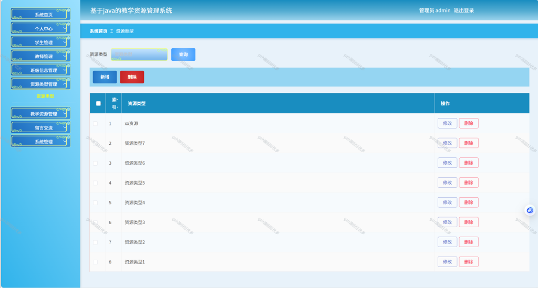Image resolution: width=538 pixels, height=288 pixels.
Task: Click 退出登录 to log out
Action: click(463, 10)
